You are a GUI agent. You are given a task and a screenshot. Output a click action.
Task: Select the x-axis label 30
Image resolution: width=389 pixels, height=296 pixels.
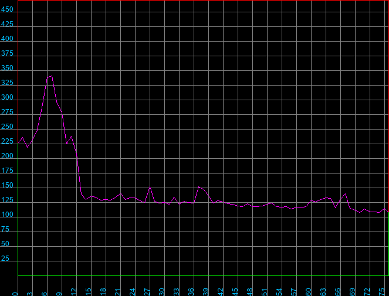pos(162,292)
